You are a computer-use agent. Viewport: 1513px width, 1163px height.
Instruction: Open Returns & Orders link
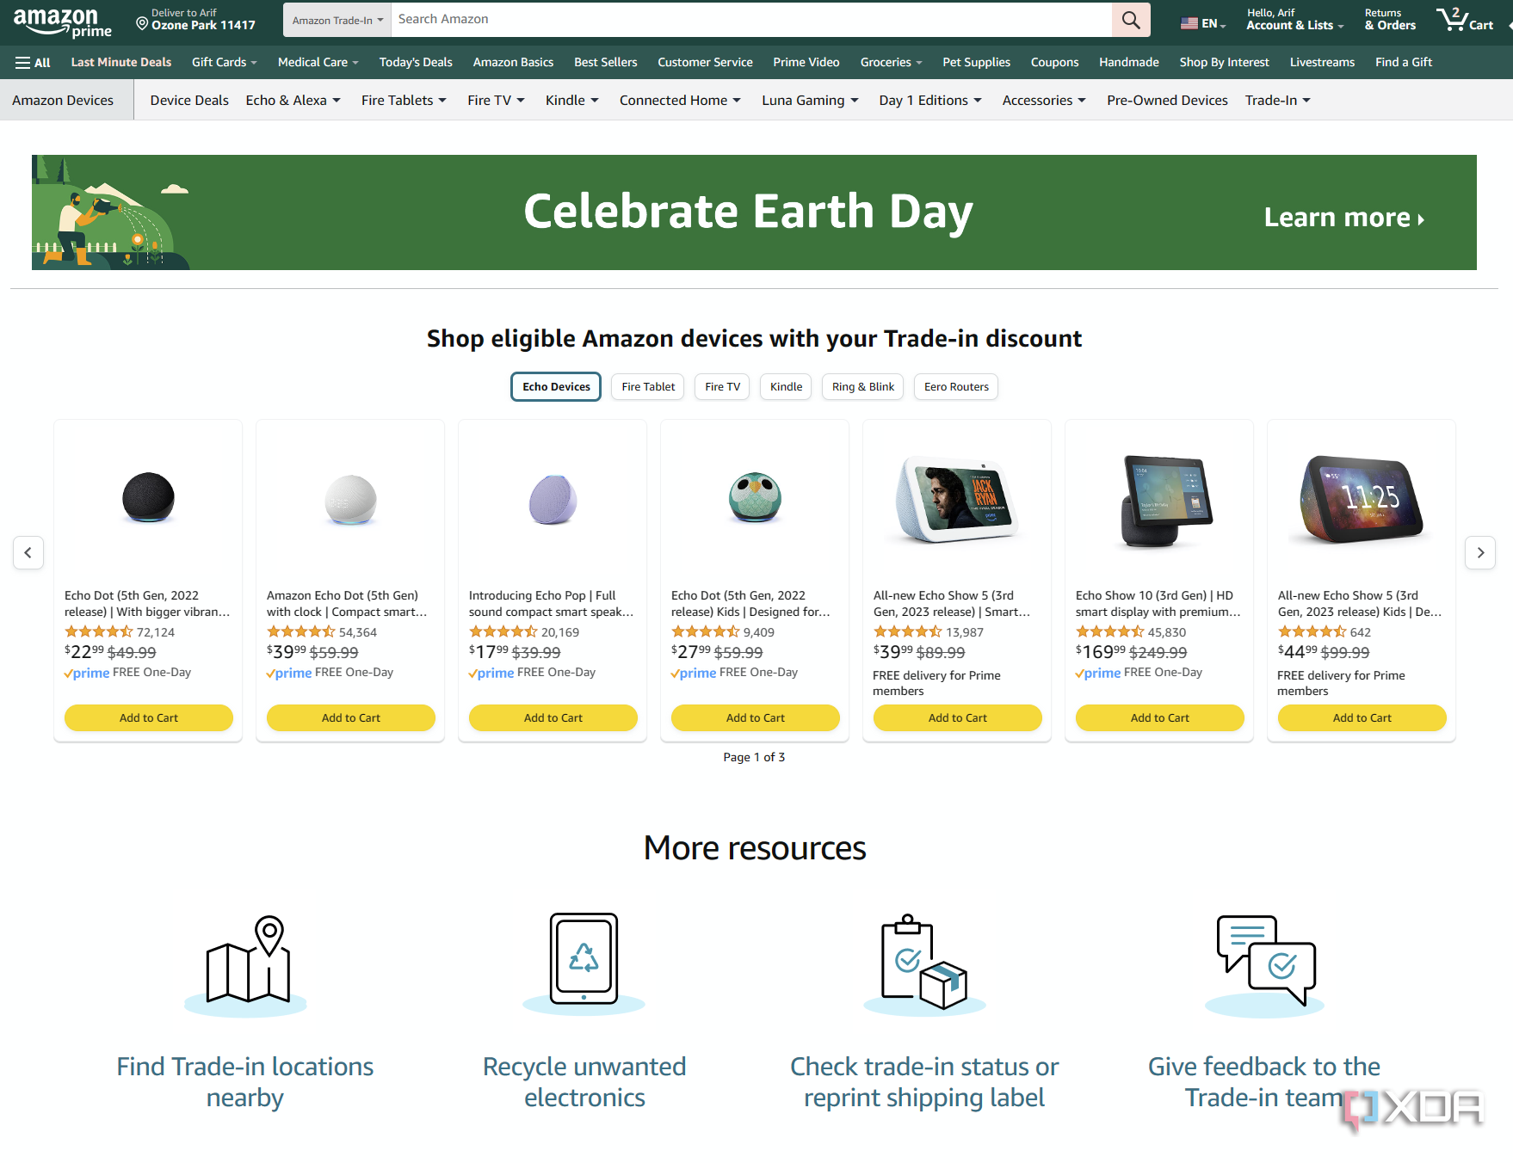[x=1390, y=20]
